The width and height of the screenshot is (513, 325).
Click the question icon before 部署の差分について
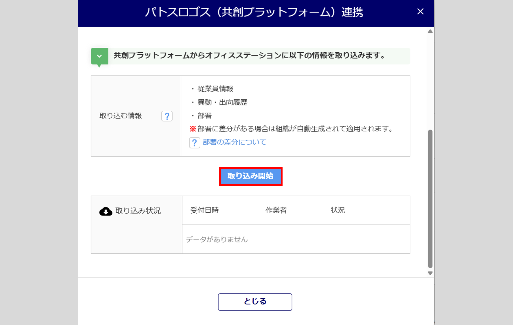point(195,143)
